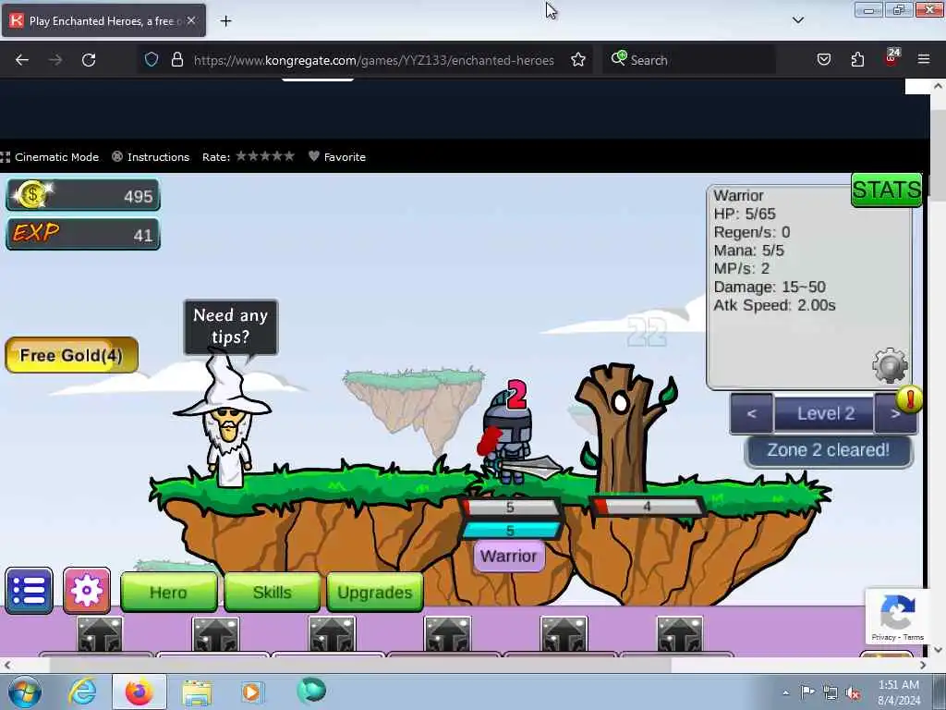Open the Firefox extensions icon
The image size is (946, 710).
[857, 60]
